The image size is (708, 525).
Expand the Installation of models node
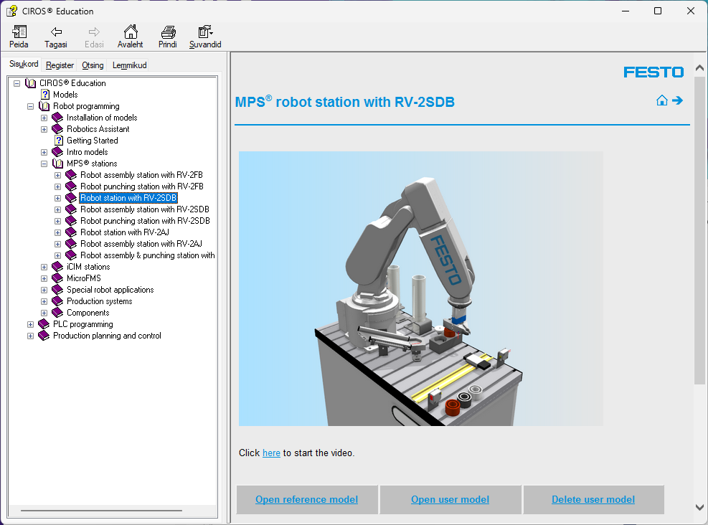click(44, 118)
